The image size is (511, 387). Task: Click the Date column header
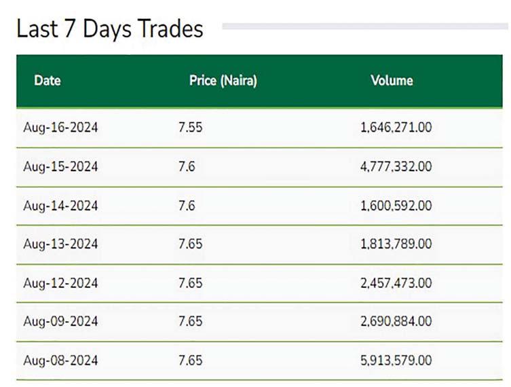(x=47, y=81)
